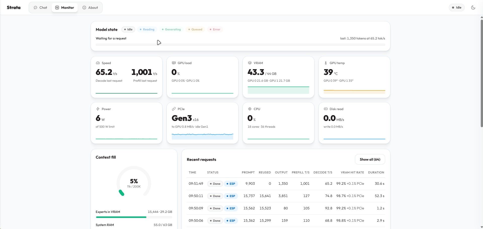Click the Disk read drive icon
The height and width of the screenshot is (229, 483).
click(x=326, y=109)
